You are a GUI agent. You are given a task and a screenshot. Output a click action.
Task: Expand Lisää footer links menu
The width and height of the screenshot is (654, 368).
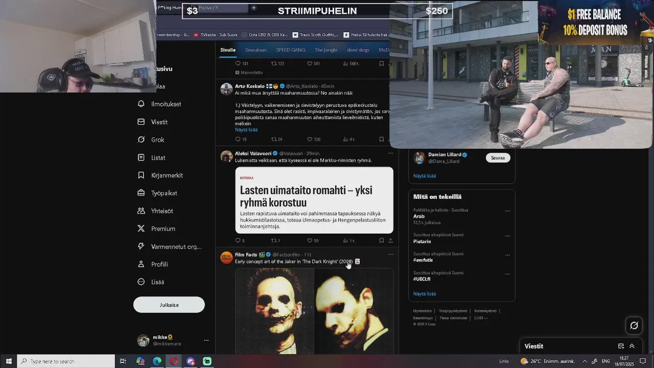[x=480, y=318]
